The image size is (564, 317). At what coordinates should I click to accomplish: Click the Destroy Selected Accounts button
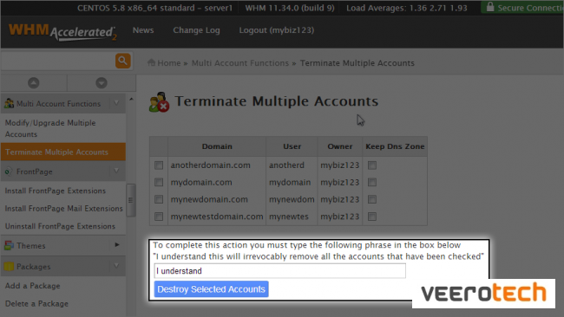tap(211, 289)
